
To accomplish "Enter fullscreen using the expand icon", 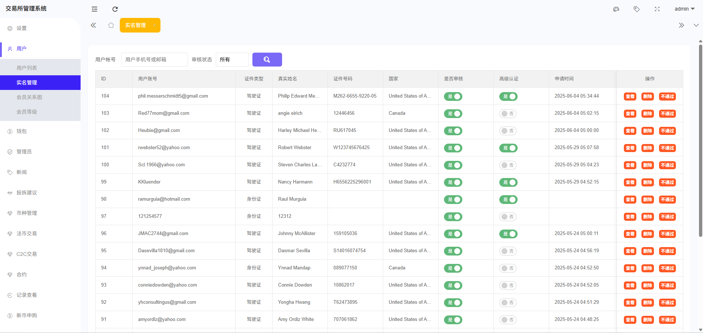I will click(657, 9).
